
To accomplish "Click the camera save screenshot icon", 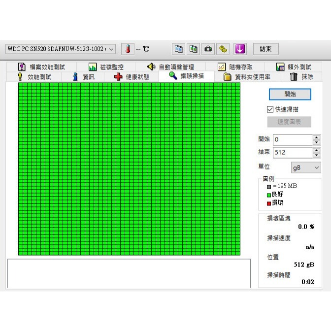I will point(208,49).
